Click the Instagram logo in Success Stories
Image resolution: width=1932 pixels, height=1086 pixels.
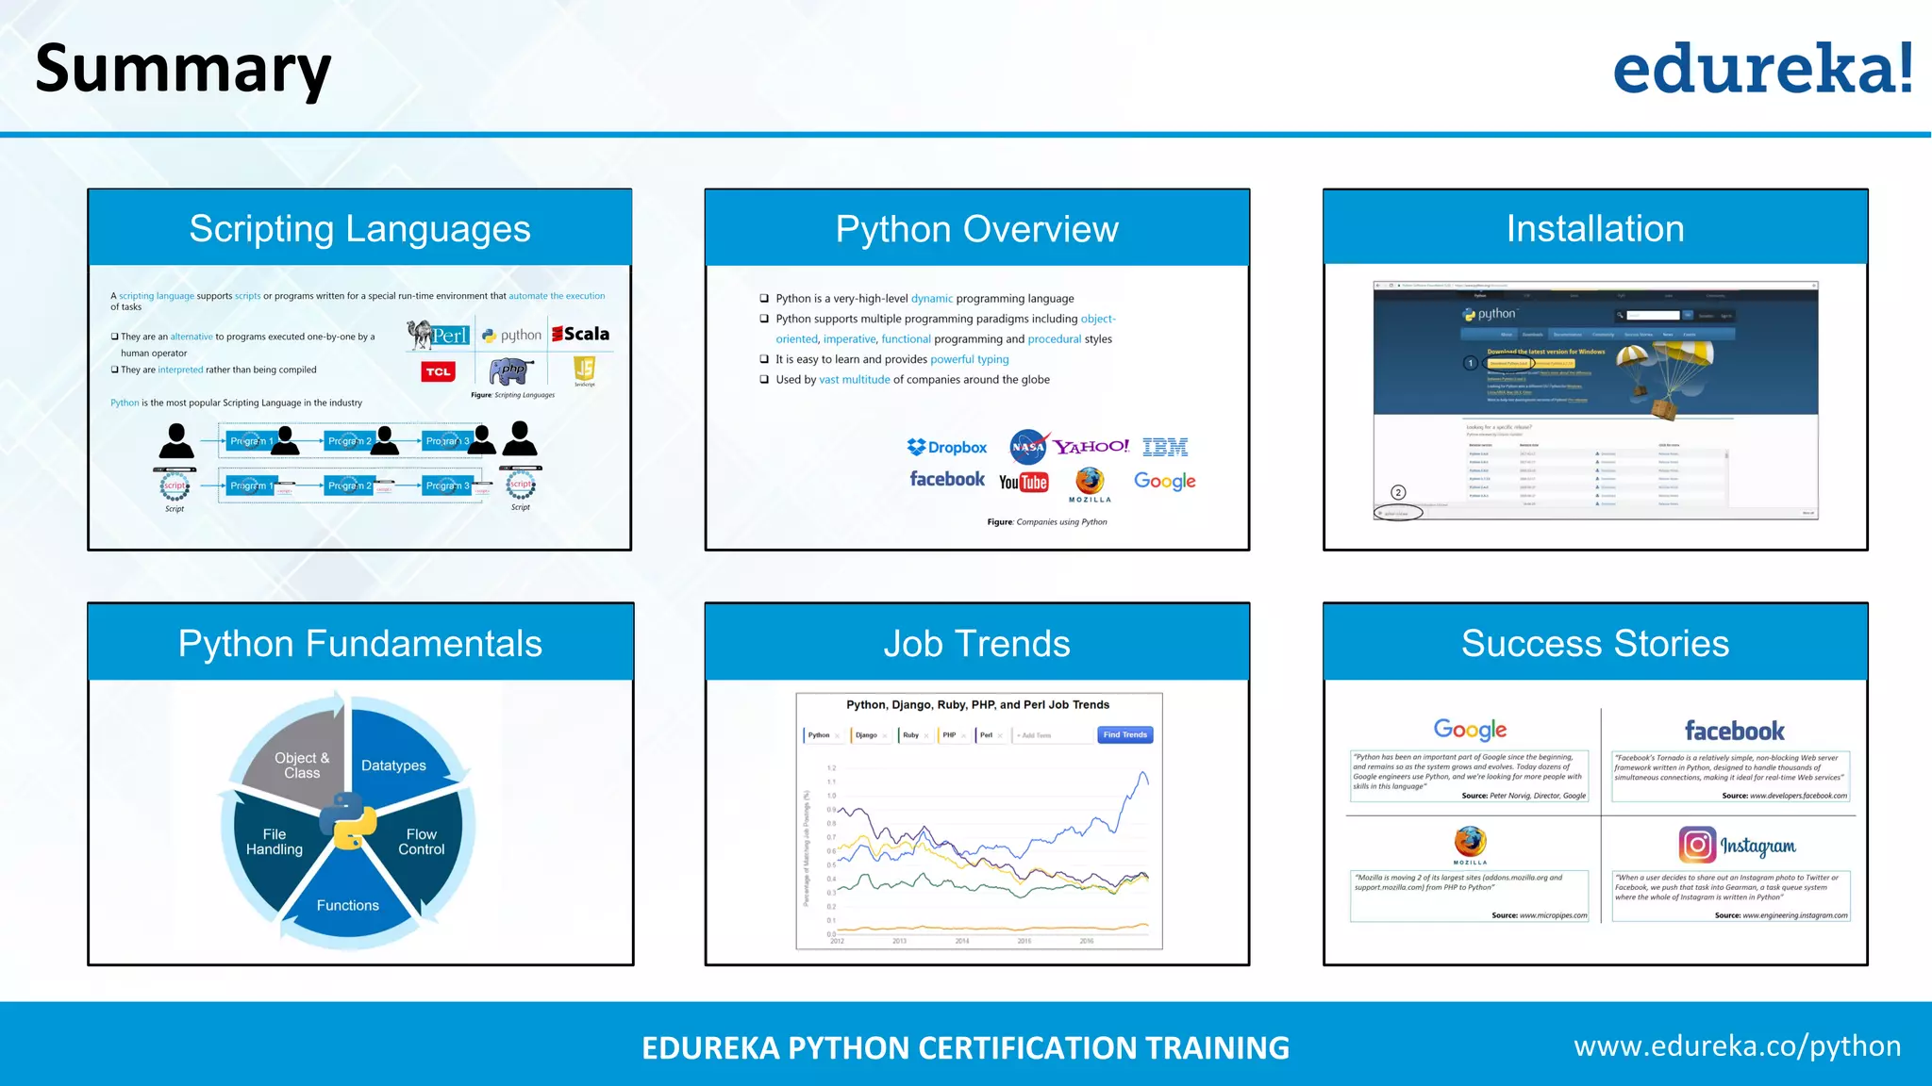[x=1738, y=845]
